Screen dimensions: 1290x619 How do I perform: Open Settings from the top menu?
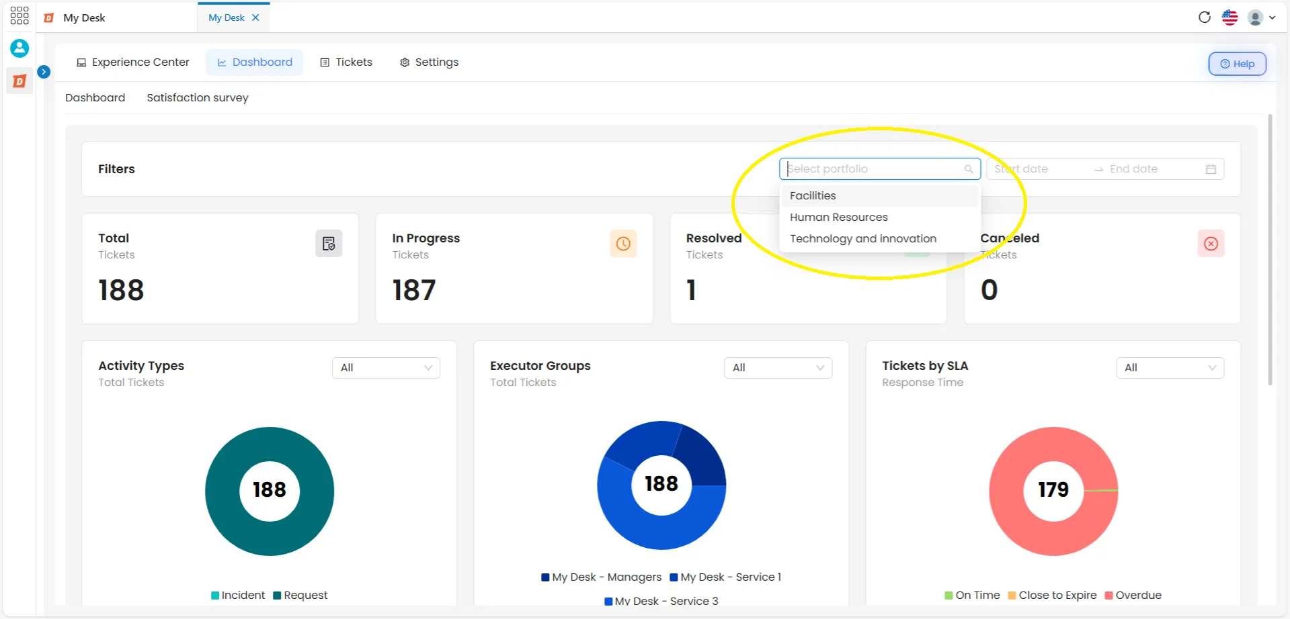(x=430, y=62)
